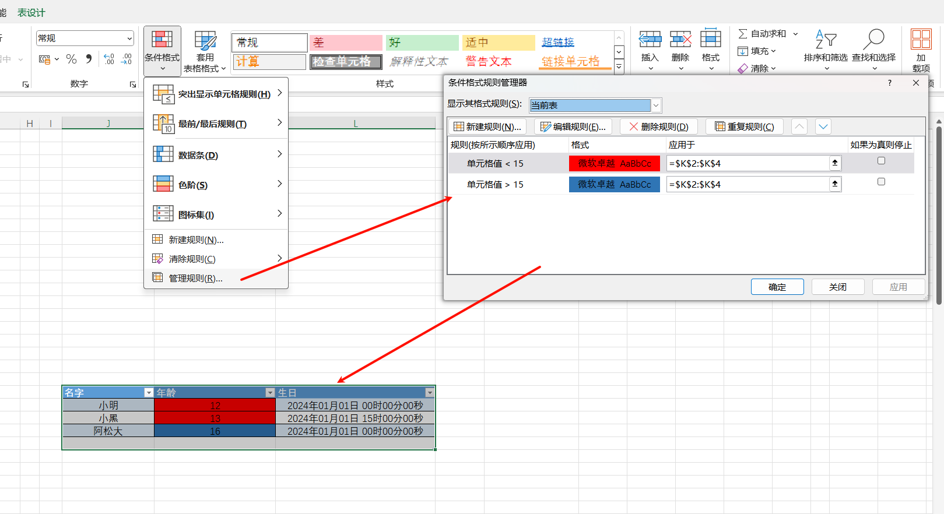
Task: Open 套用表格格式 table format gallery
Action: [x=205, y=41]
